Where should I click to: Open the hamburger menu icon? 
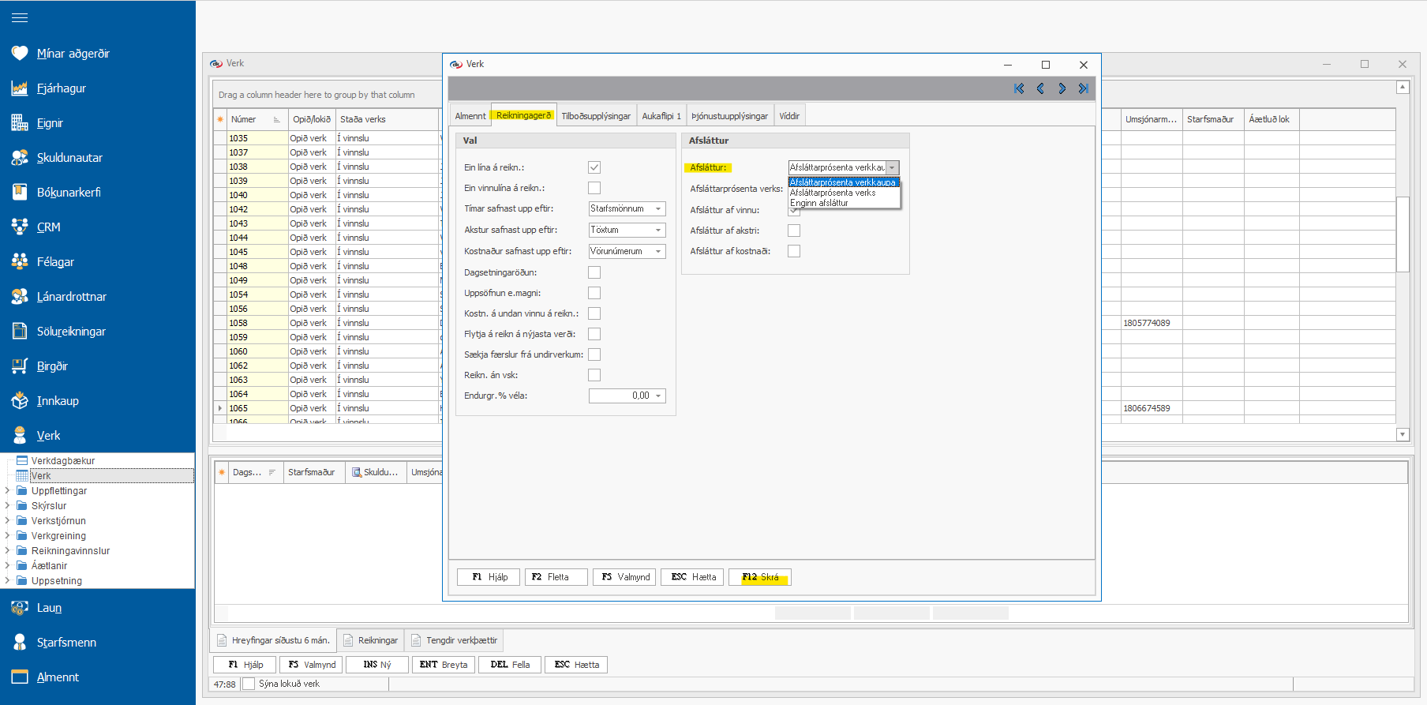pos(20,17)
